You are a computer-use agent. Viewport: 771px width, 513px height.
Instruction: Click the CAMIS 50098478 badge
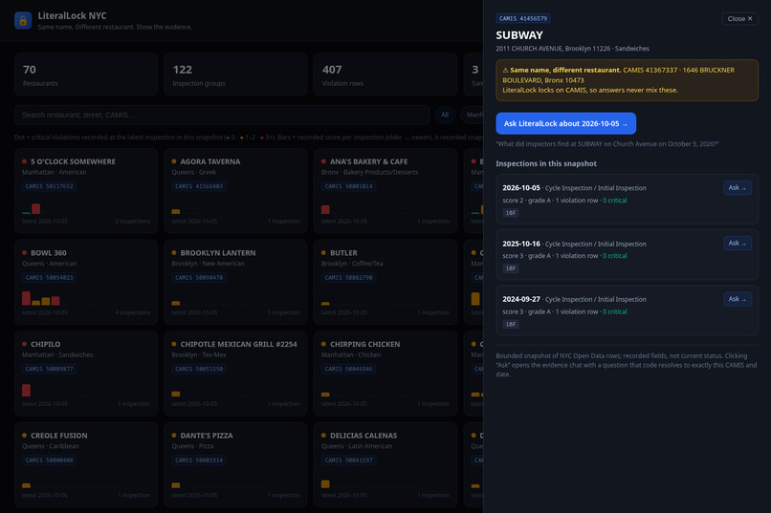(x=199, y=278)
